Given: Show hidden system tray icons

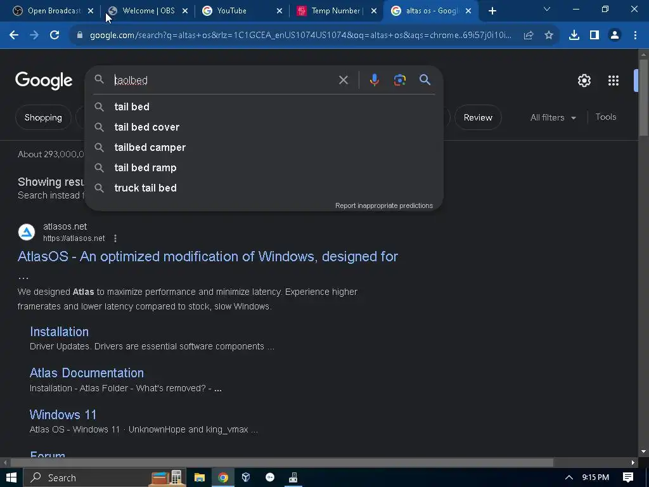Looking at the screenshot, I should pos(569,477).
